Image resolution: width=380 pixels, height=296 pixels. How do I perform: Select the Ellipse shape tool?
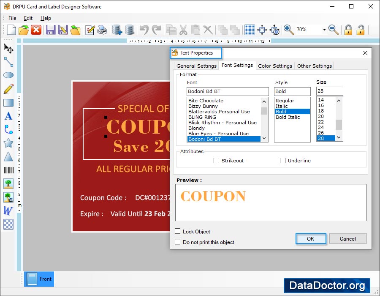pos(8,75)
